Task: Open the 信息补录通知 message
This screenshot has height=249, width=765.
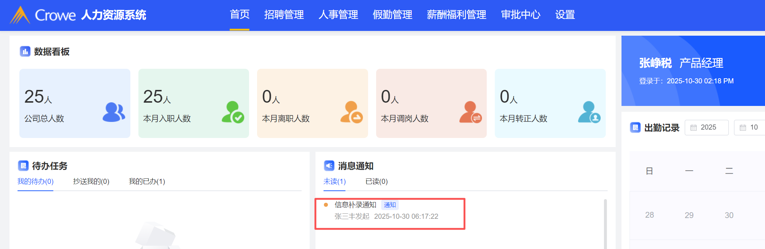Action: click(x=355, y=205)
